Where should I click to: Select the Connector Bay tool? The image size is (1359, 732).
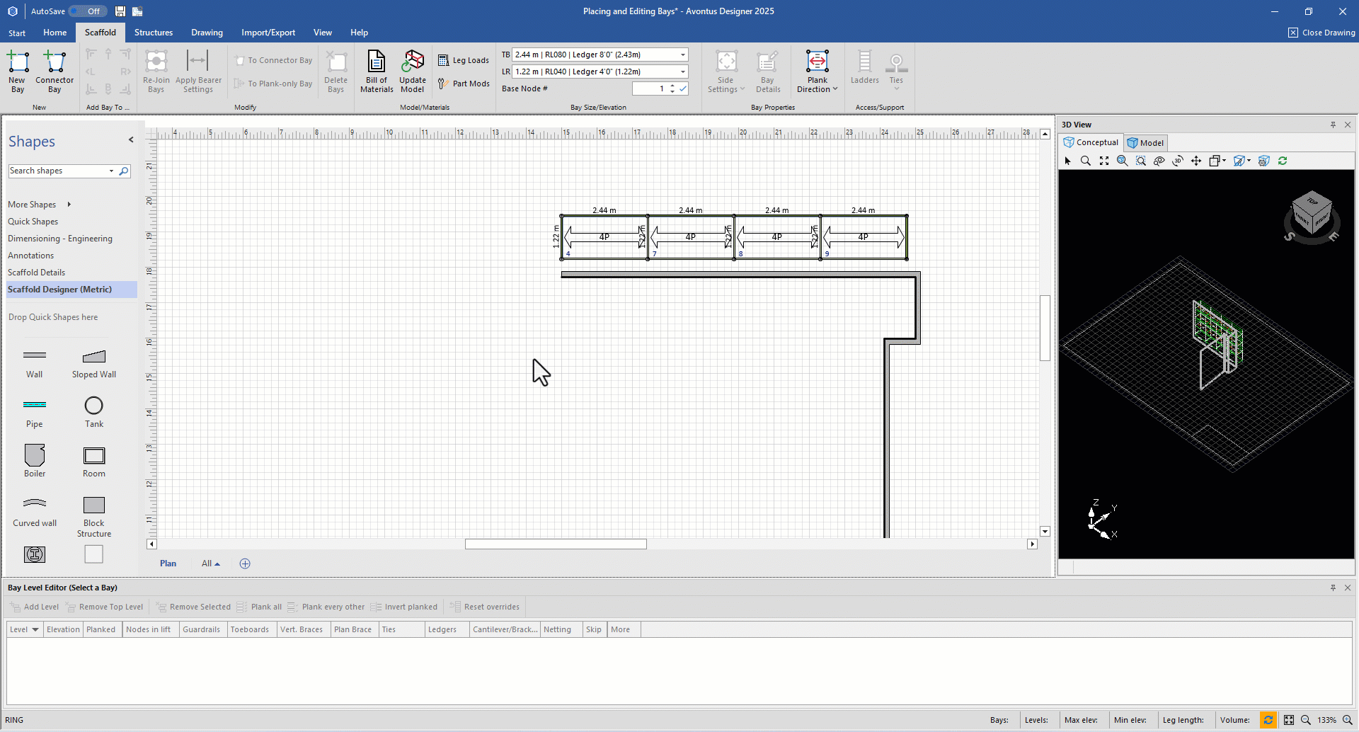55,63
